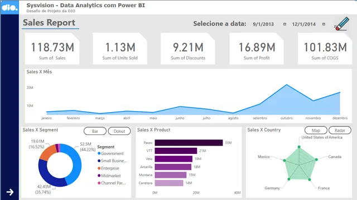The height and width of the screenshot is (200, 357).
Task: Select the Sum of Units Sold card
Action: [x=120, y=48]
